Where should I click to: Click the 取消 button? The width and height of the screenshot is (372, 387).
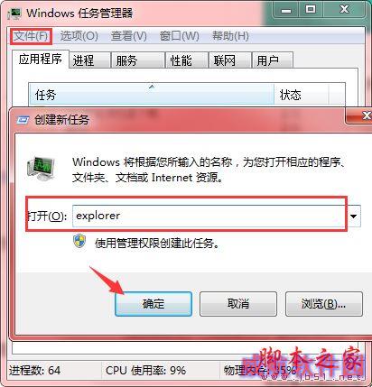(238, 304)
